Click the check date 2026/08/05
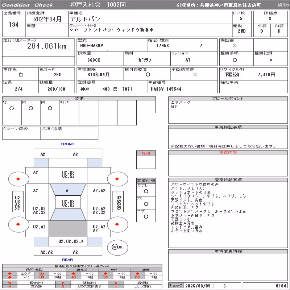290x290 pixels. pos(198,286)
